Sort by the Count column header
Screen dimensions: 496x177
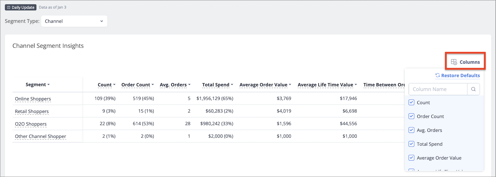(107, 85)
